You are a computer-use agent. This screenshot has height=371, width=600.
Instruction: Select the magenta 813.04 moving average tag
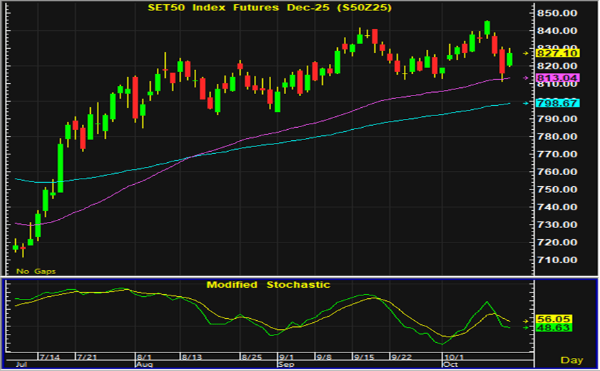558,78
